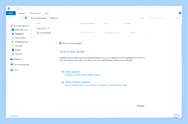The width and height of the screenshot is (188, 124).
Task: Open the address bar history dropdown
Action: click(x=139, y=18)
